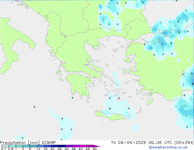The image size is (194, 150).
Task: Click the legend label "0.5"
Action: tap(10, 149)
